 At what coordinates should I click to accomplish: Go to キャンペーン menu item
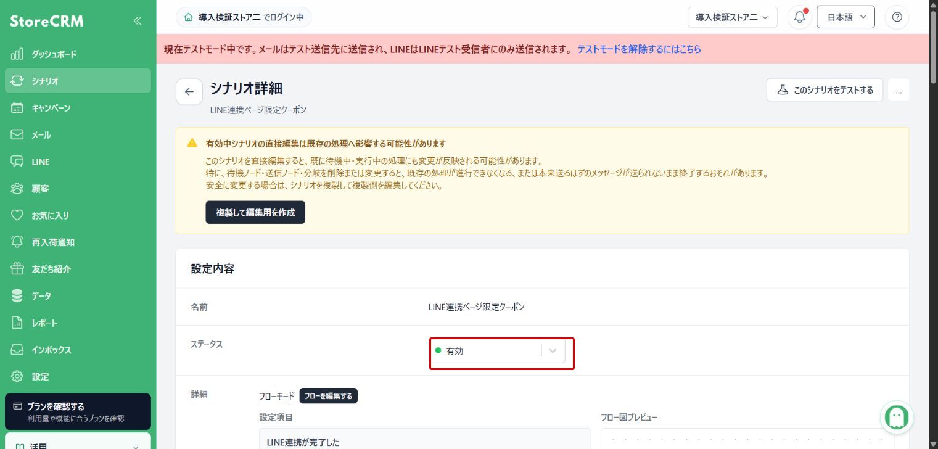(78, 108)
